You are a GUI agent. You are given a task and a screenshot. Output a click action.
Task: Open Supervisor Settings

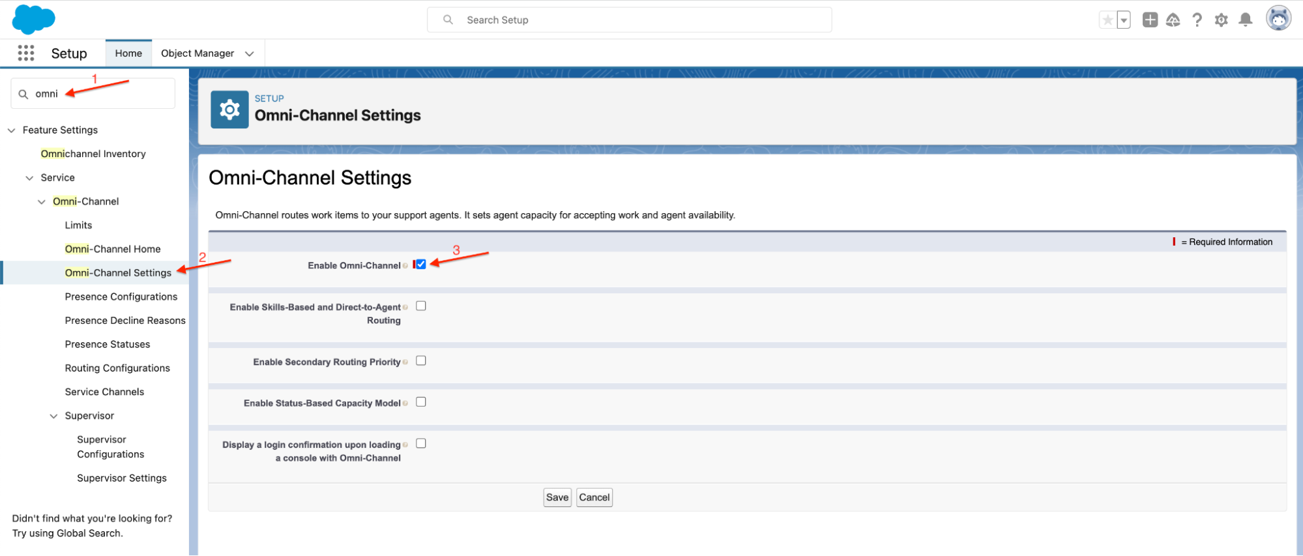122,478
